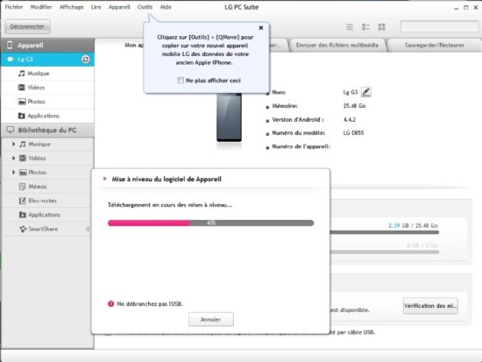Click the Annuler button

pyautogui.click(x=211, y=319)
